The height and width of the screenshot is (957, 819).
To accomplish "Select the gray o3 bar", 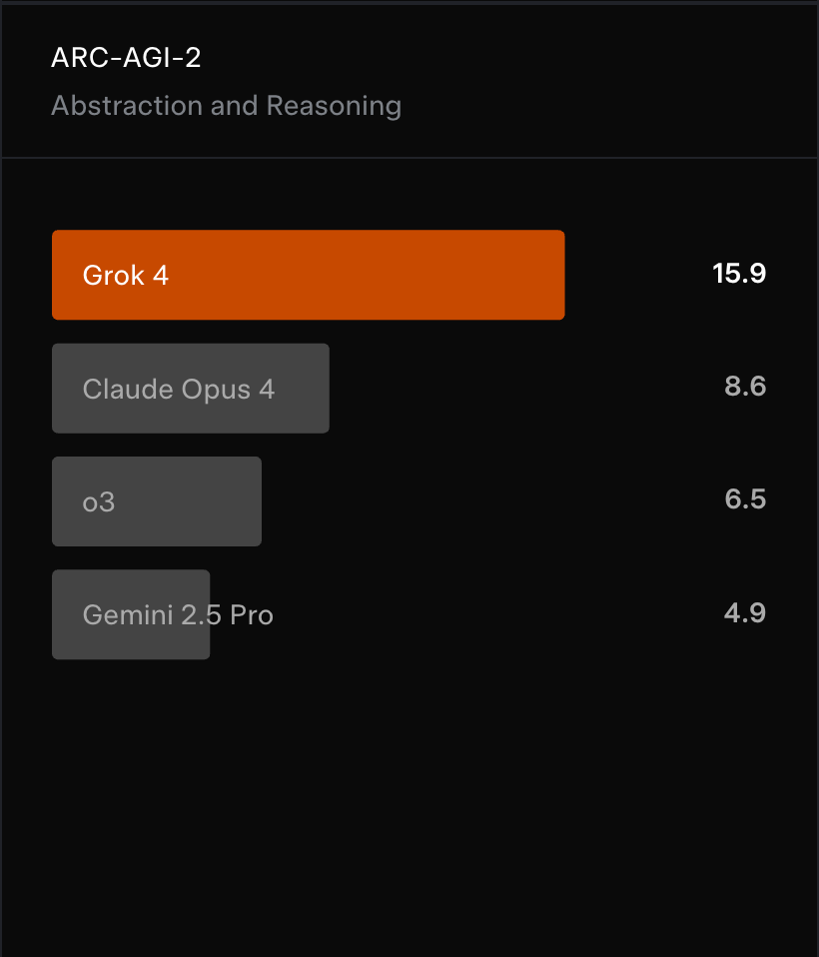I will pyautogui.click(x=157, y=501).
